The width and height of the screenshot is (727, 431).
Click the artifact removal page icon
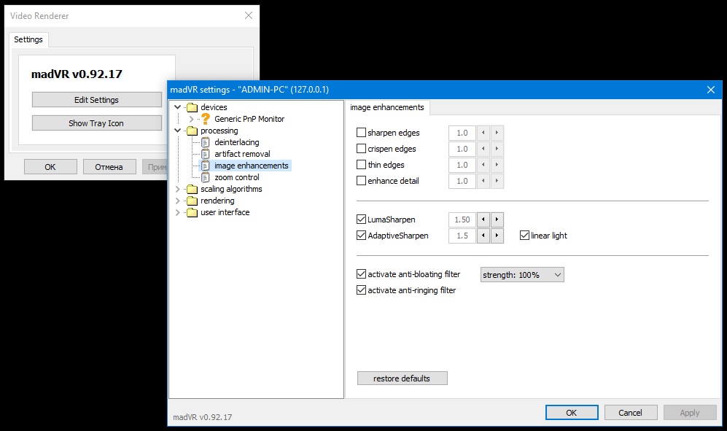(x=206, y=154)
